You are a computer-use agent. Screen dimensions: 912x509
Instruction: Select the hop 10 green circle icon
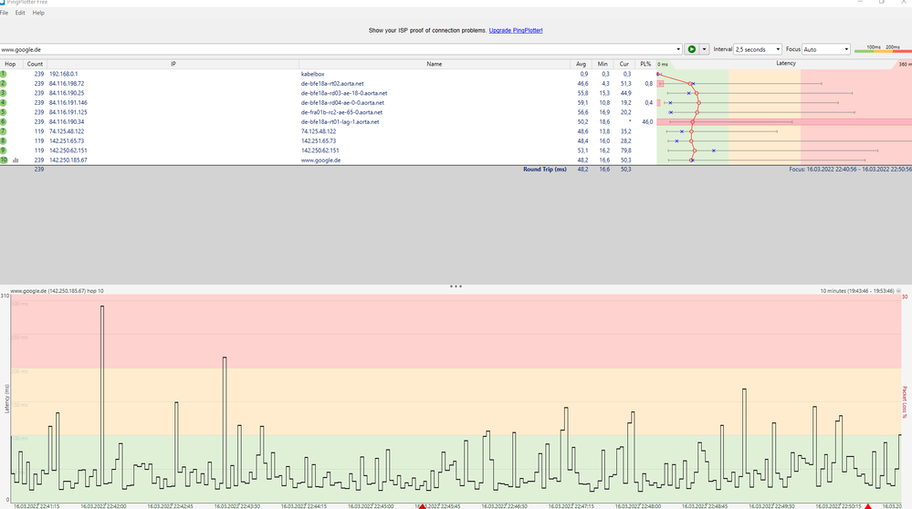(4, 160)
